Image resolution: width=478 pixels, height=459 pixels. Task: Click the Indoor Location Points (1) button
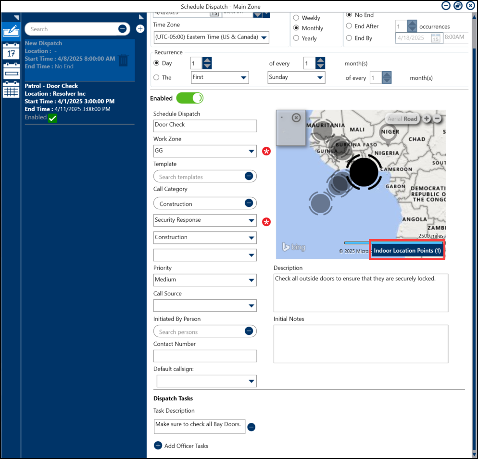tap(407, 251)
